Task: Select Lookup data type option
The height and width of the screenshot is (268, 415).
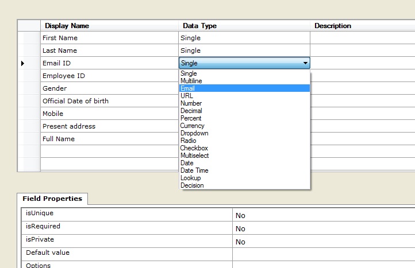Action: point(190,178)
